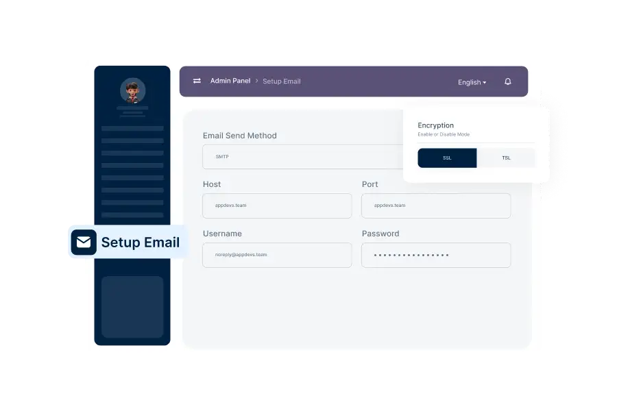Screen dimensions: 617x411
Task: Switch encryption to TSL
Action: click(x=506, y=158)
